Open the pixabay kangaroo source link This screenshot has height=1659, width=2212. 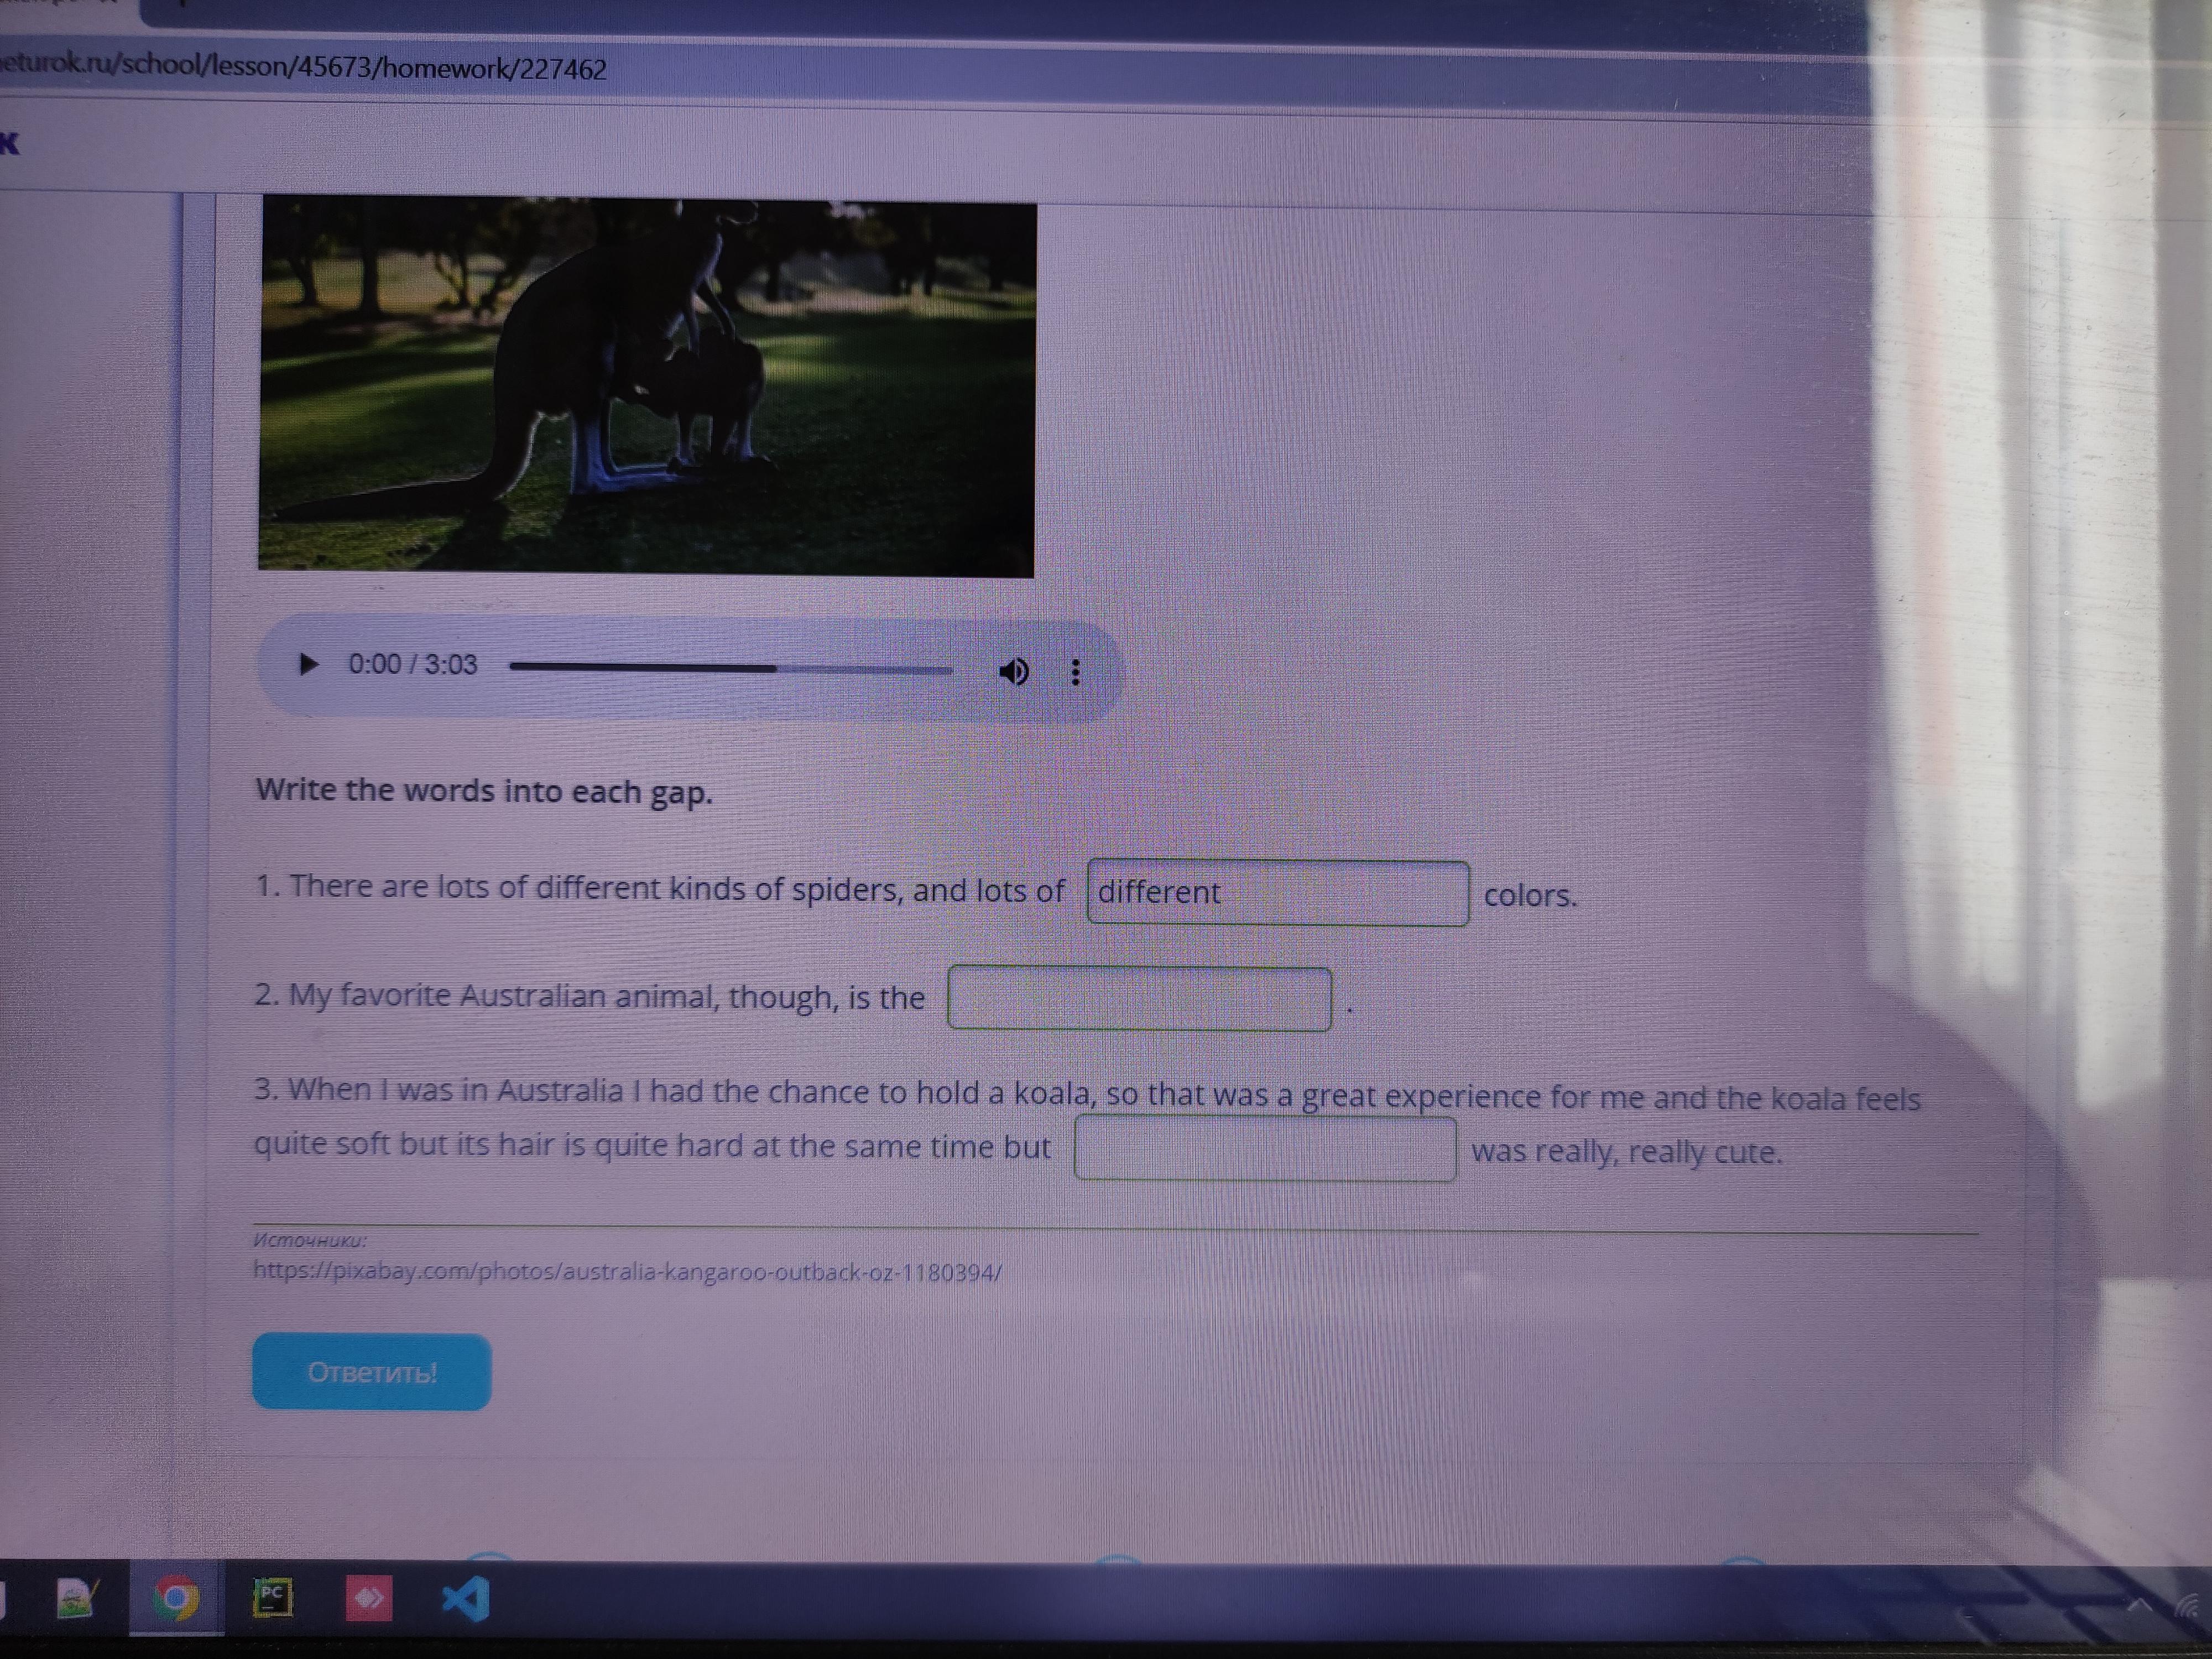pos(627,1272)
